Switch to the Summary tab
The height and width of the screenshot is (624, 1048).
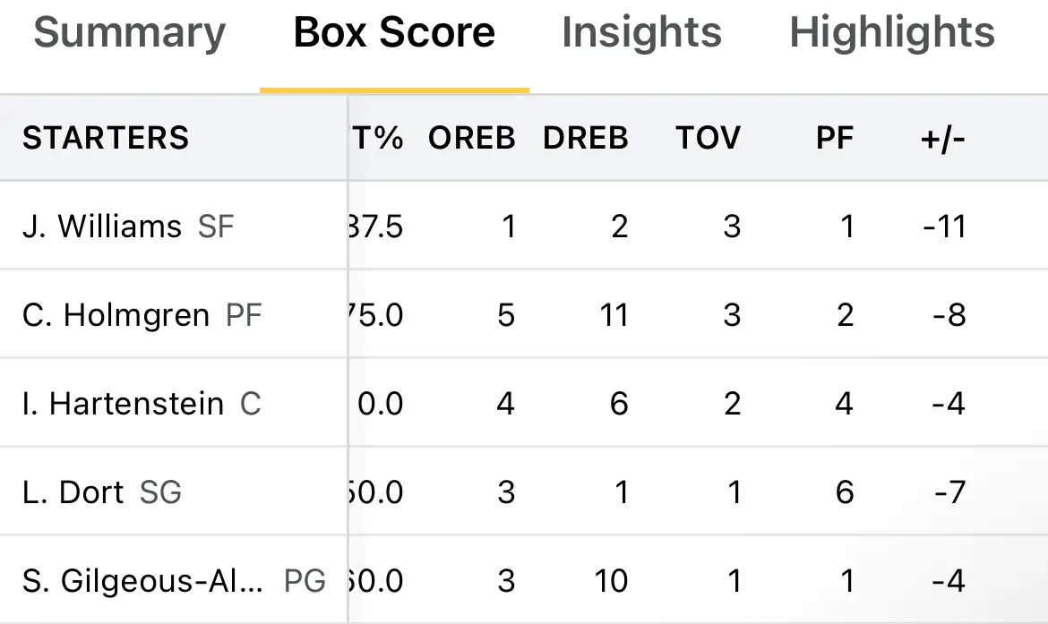[130, 33]
